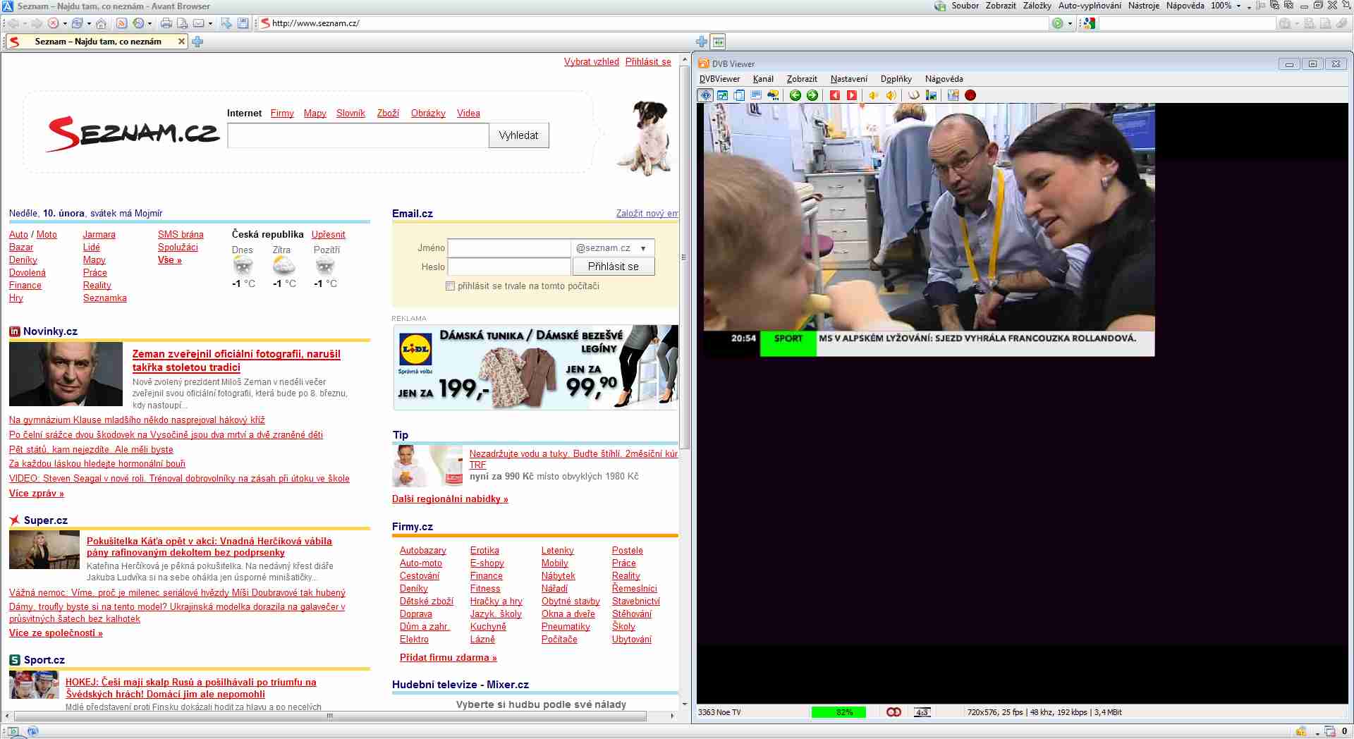Click the red left arrow in DVB Viewer
The width and height of the screenshot is (1354, 739).
point(835,95)
